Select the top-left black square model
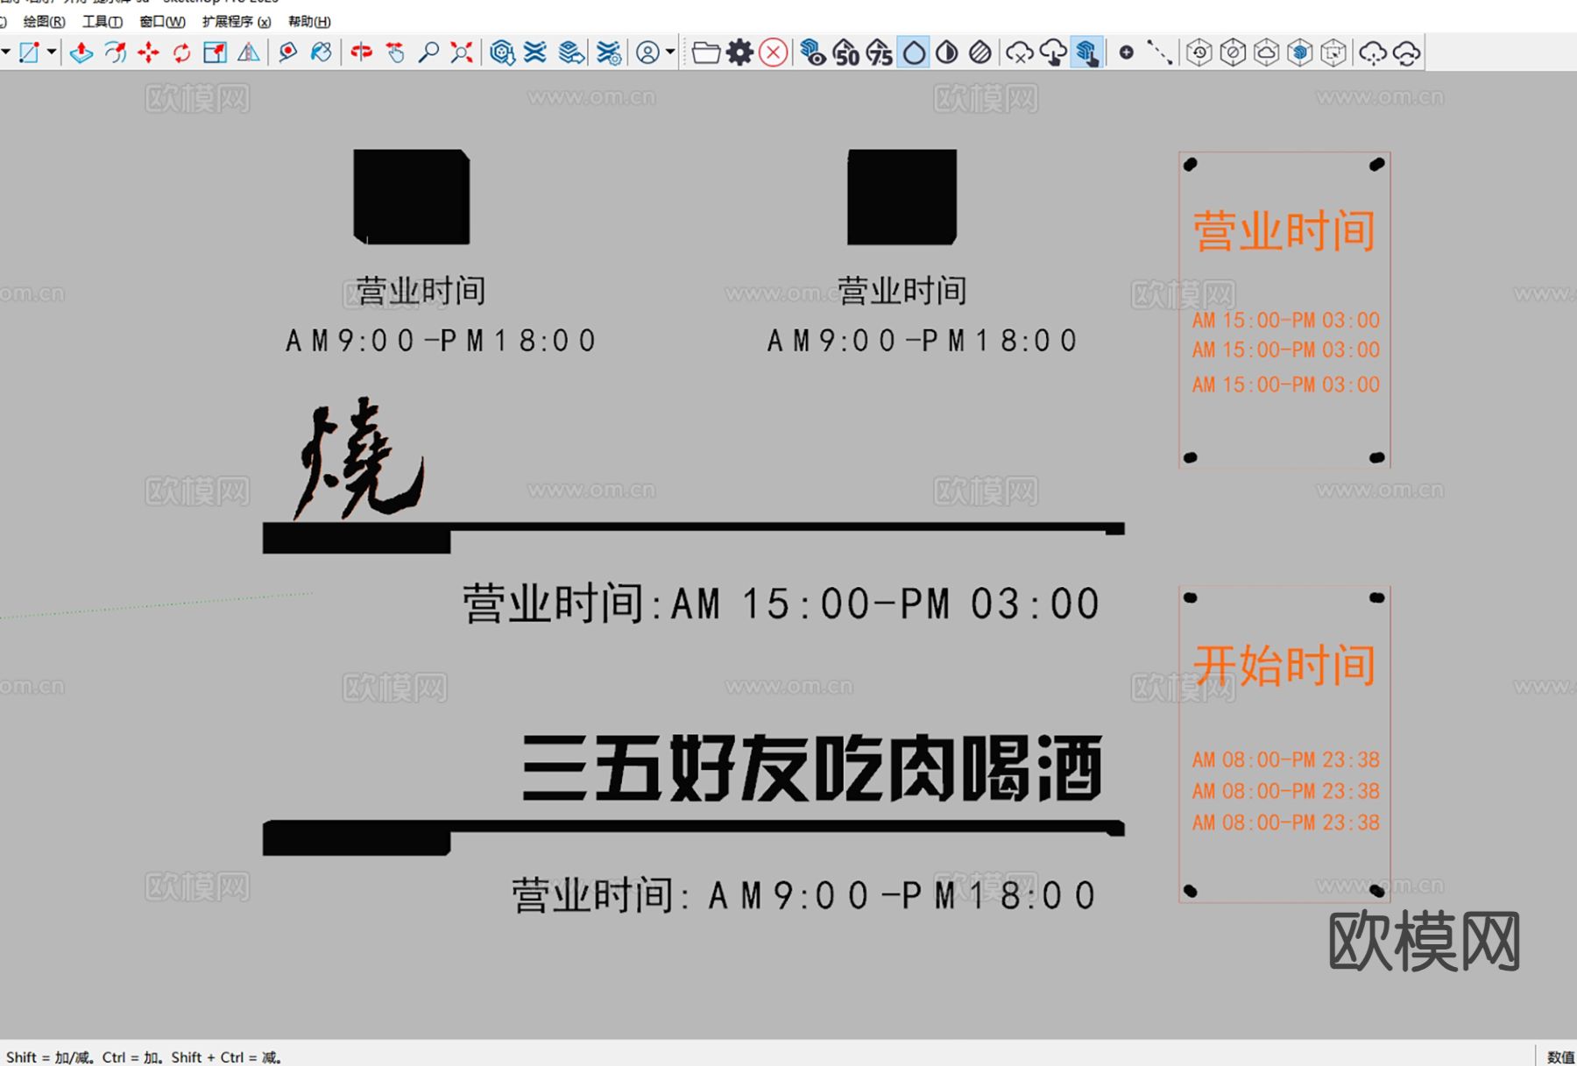Screen dimensions: 1577x1066 point(412,197)
